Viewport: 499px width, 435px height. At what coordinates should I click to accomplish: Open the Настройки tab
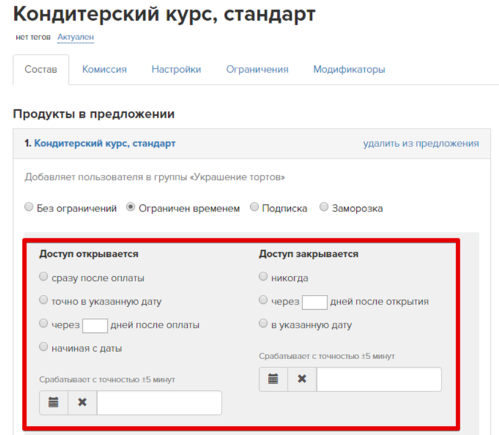click(176, 69)
